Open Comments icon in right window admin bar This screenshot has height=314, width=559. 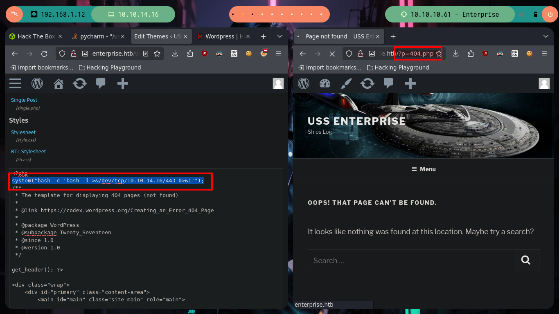[388, 83]
